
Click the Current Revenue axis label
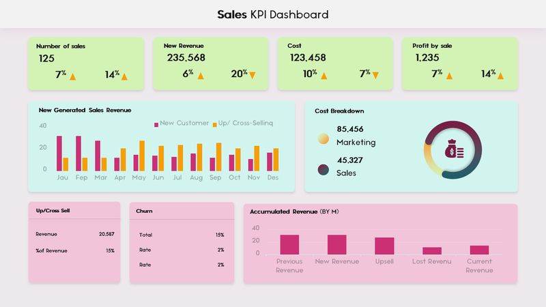pos(479,265)
